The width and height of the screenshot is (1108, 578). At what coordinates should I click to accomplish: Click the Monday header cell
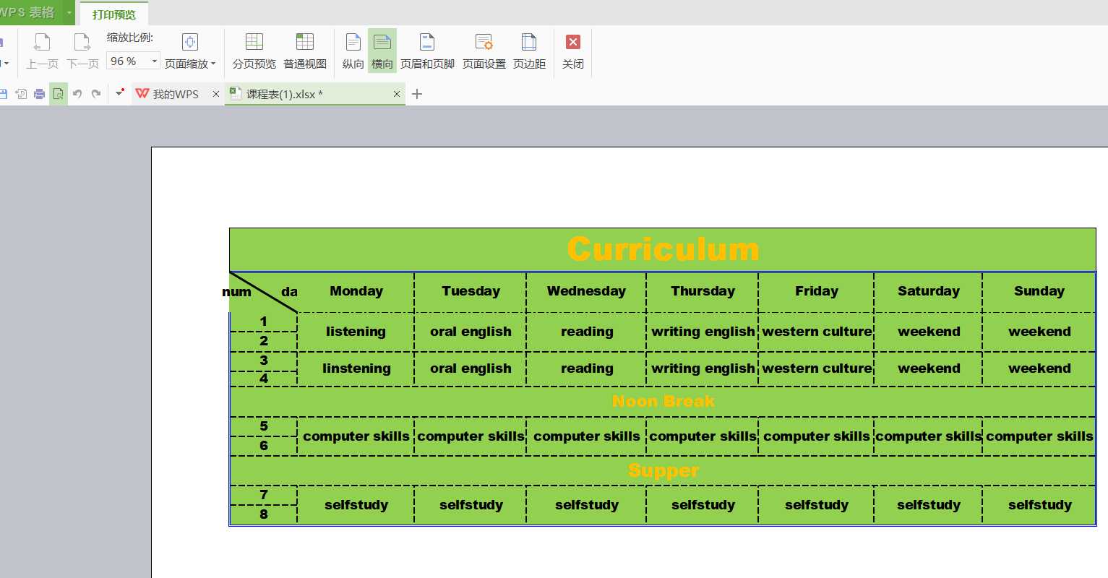click(x=356, y=292)
